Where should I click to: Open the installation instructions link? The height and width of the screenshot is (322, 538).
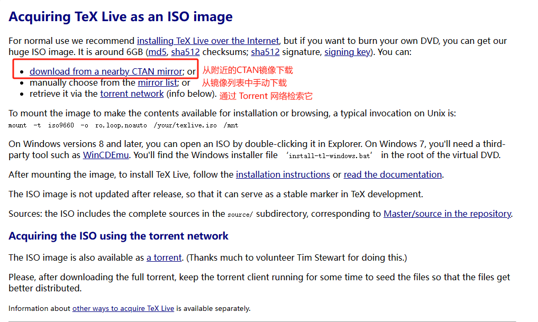tap(282, 174)
